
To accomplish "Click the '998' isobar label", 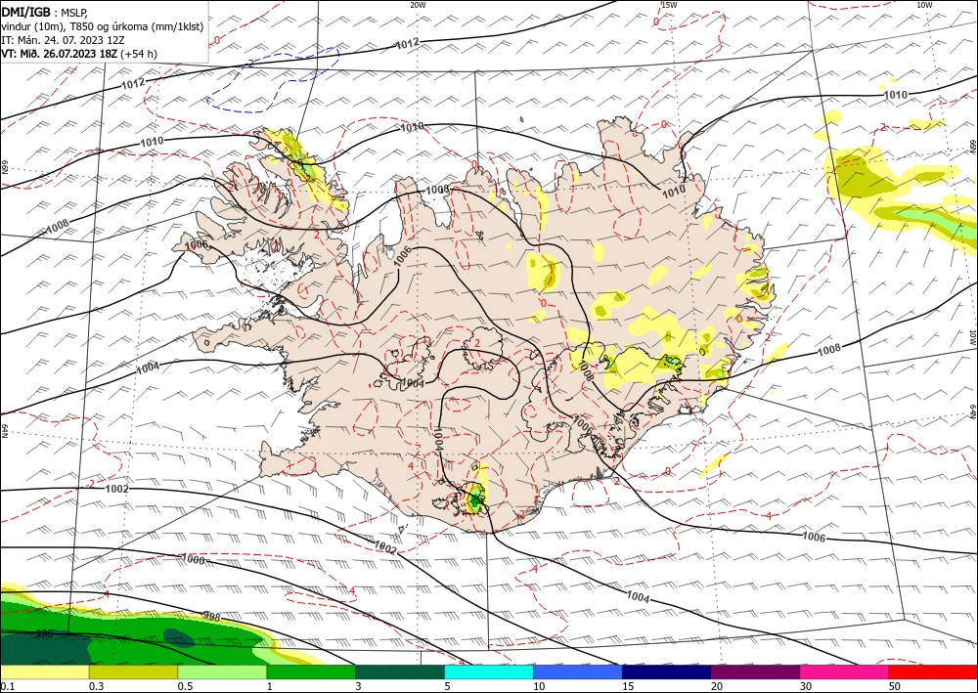I will (x=212, y=617).
